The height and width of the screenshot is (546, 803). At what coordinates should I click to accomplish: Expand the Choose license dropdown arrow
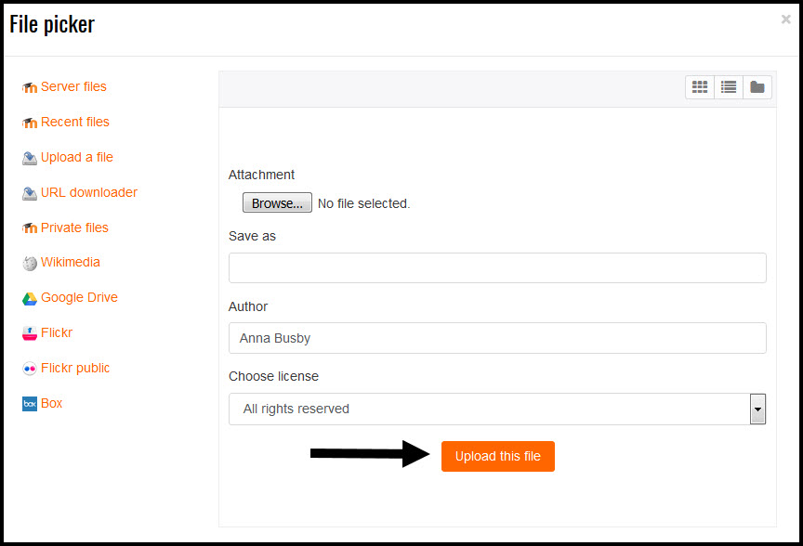[x=758, y=409]
